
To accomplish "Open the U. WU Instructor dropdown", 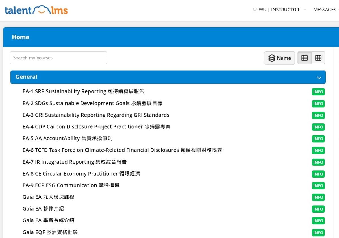I will coord(280,10).
